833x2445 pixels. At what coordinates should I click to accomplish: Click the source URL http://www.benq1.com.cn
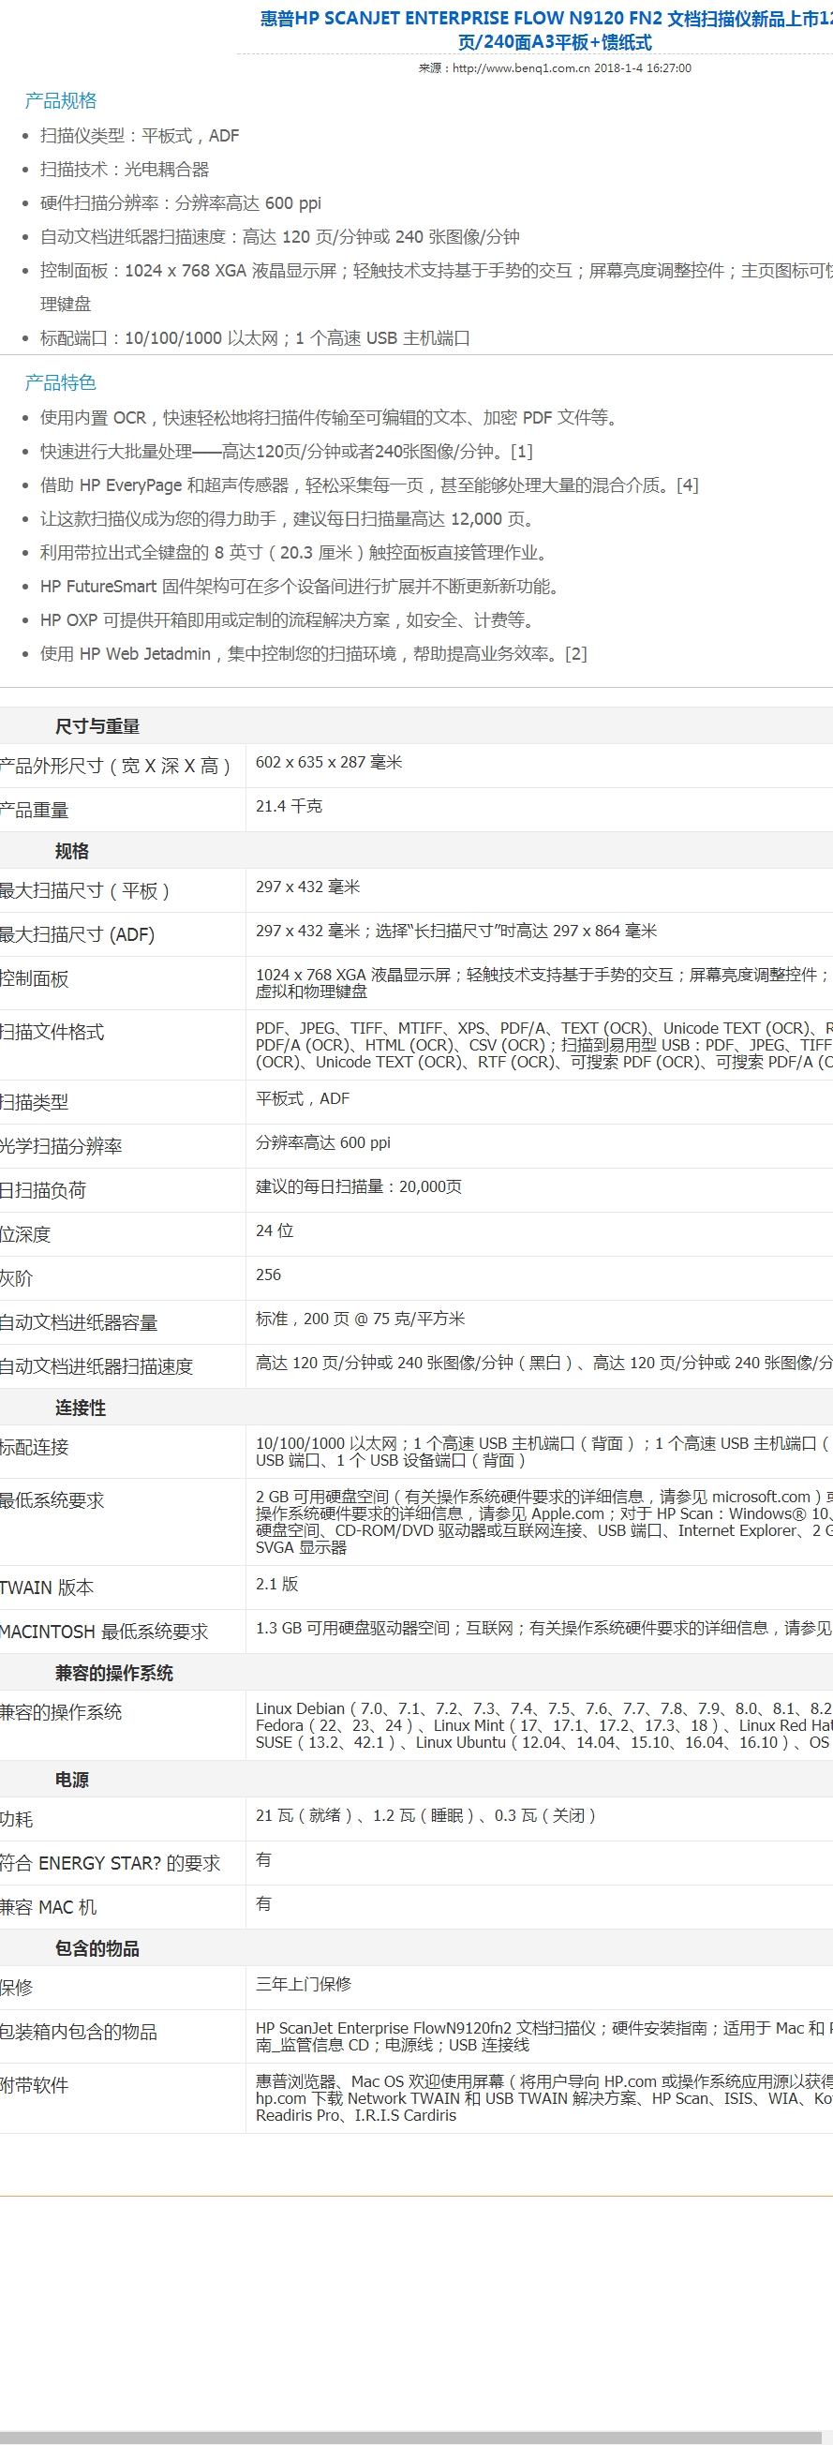click(521, 68)
